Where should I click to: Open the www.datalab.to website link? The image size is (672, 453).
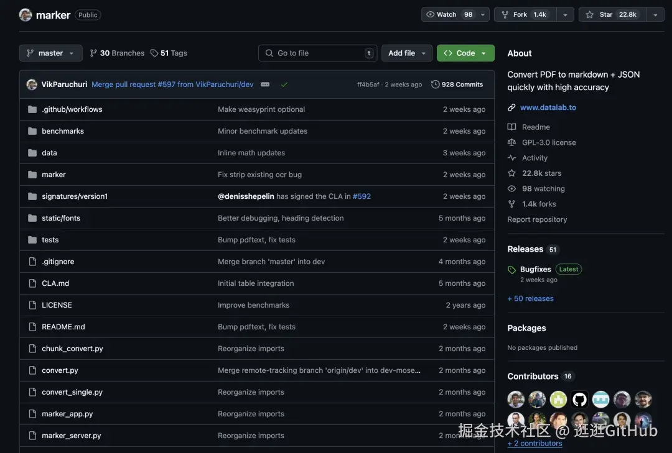click(x=548, y=108)
